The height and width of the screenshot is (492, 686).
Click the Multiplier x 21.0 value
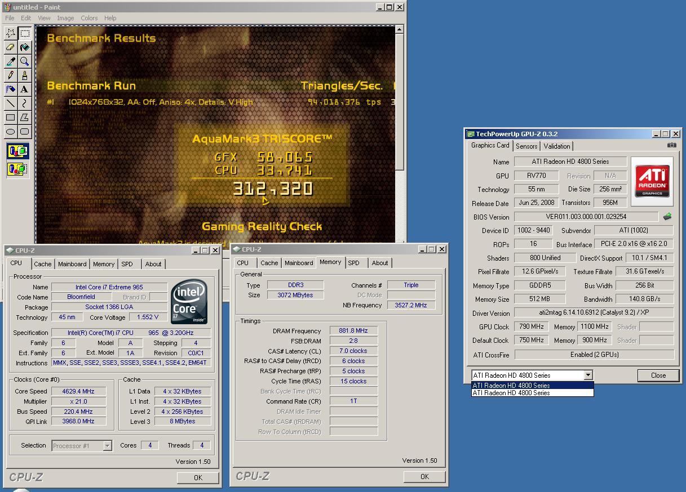pos(79,401)
